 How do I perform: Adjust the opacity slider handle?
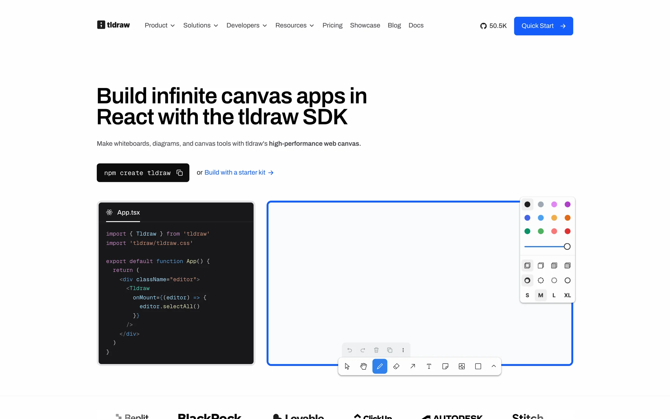pyautogui.click(x=567, y=247)
